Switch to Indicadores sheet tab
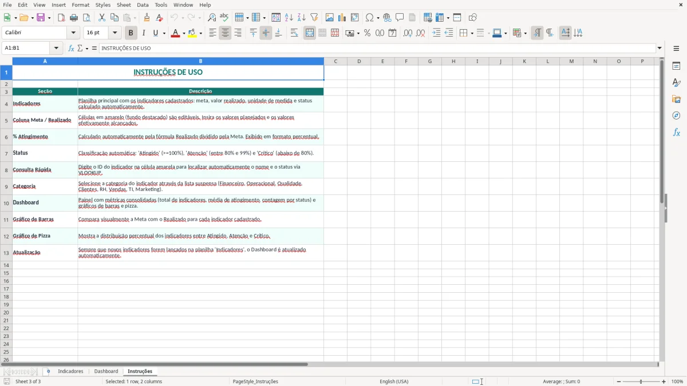The height and width of the screenshot is (386, 687). click(x=70, y=372)
